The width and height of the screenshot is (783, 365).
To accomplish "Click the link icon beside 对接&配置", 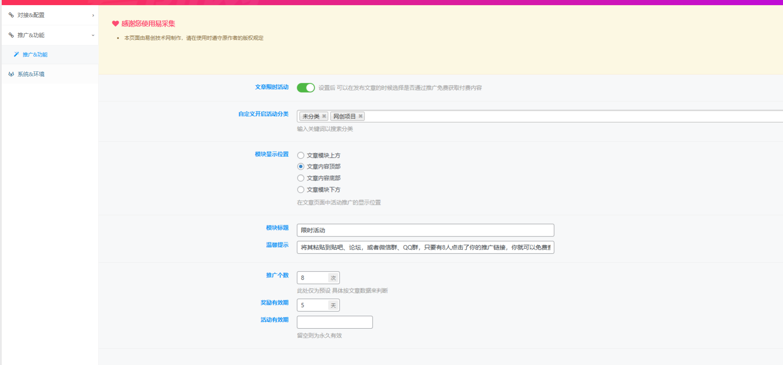I will (x=11, y=15).
